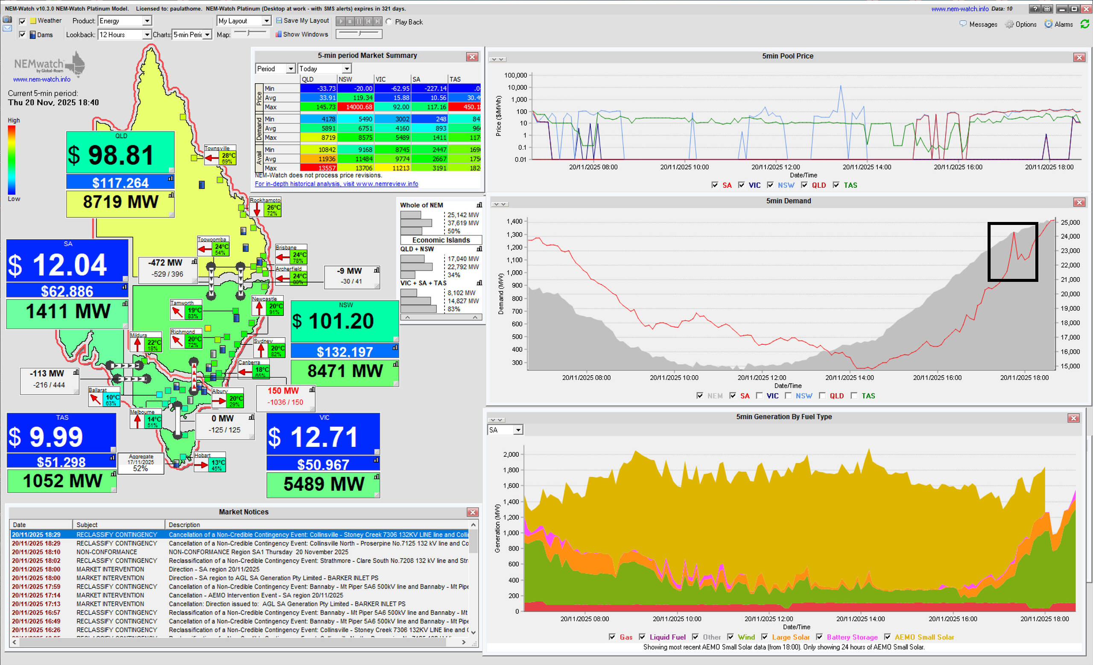Open the Messages speech bubble
Screen dimensions: 1093x665
[x=963, y=24]
